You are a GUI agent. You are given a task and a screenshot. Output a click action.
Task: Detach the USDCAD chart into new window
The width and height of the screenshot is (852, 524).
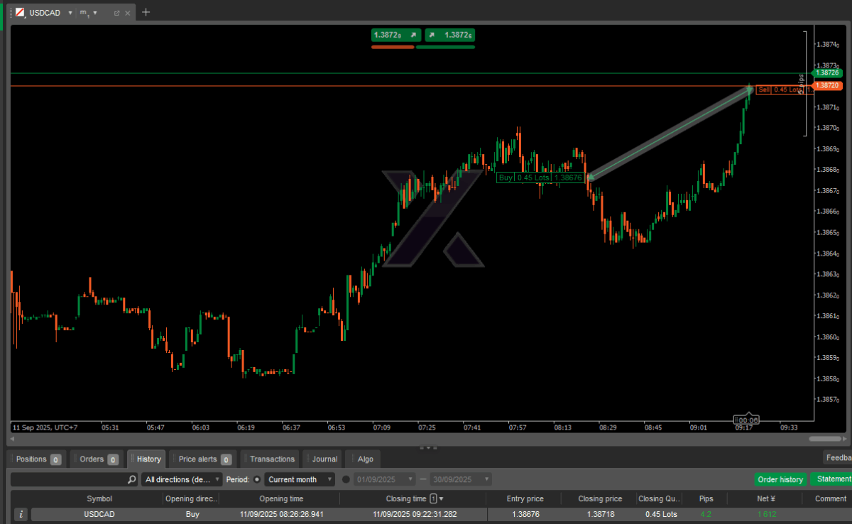tap(116, 13)
